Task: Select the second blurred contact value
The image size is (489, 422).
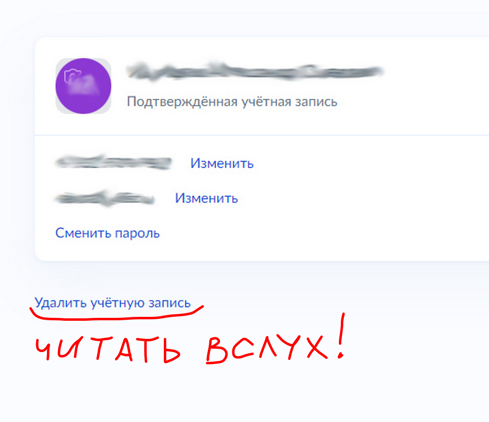Action: tap(105, 199)
